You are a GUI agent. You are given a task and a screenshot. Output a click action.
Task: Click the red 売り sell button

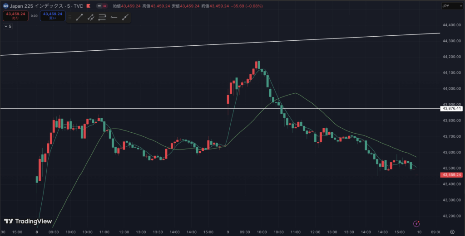[x=13, y=15]
